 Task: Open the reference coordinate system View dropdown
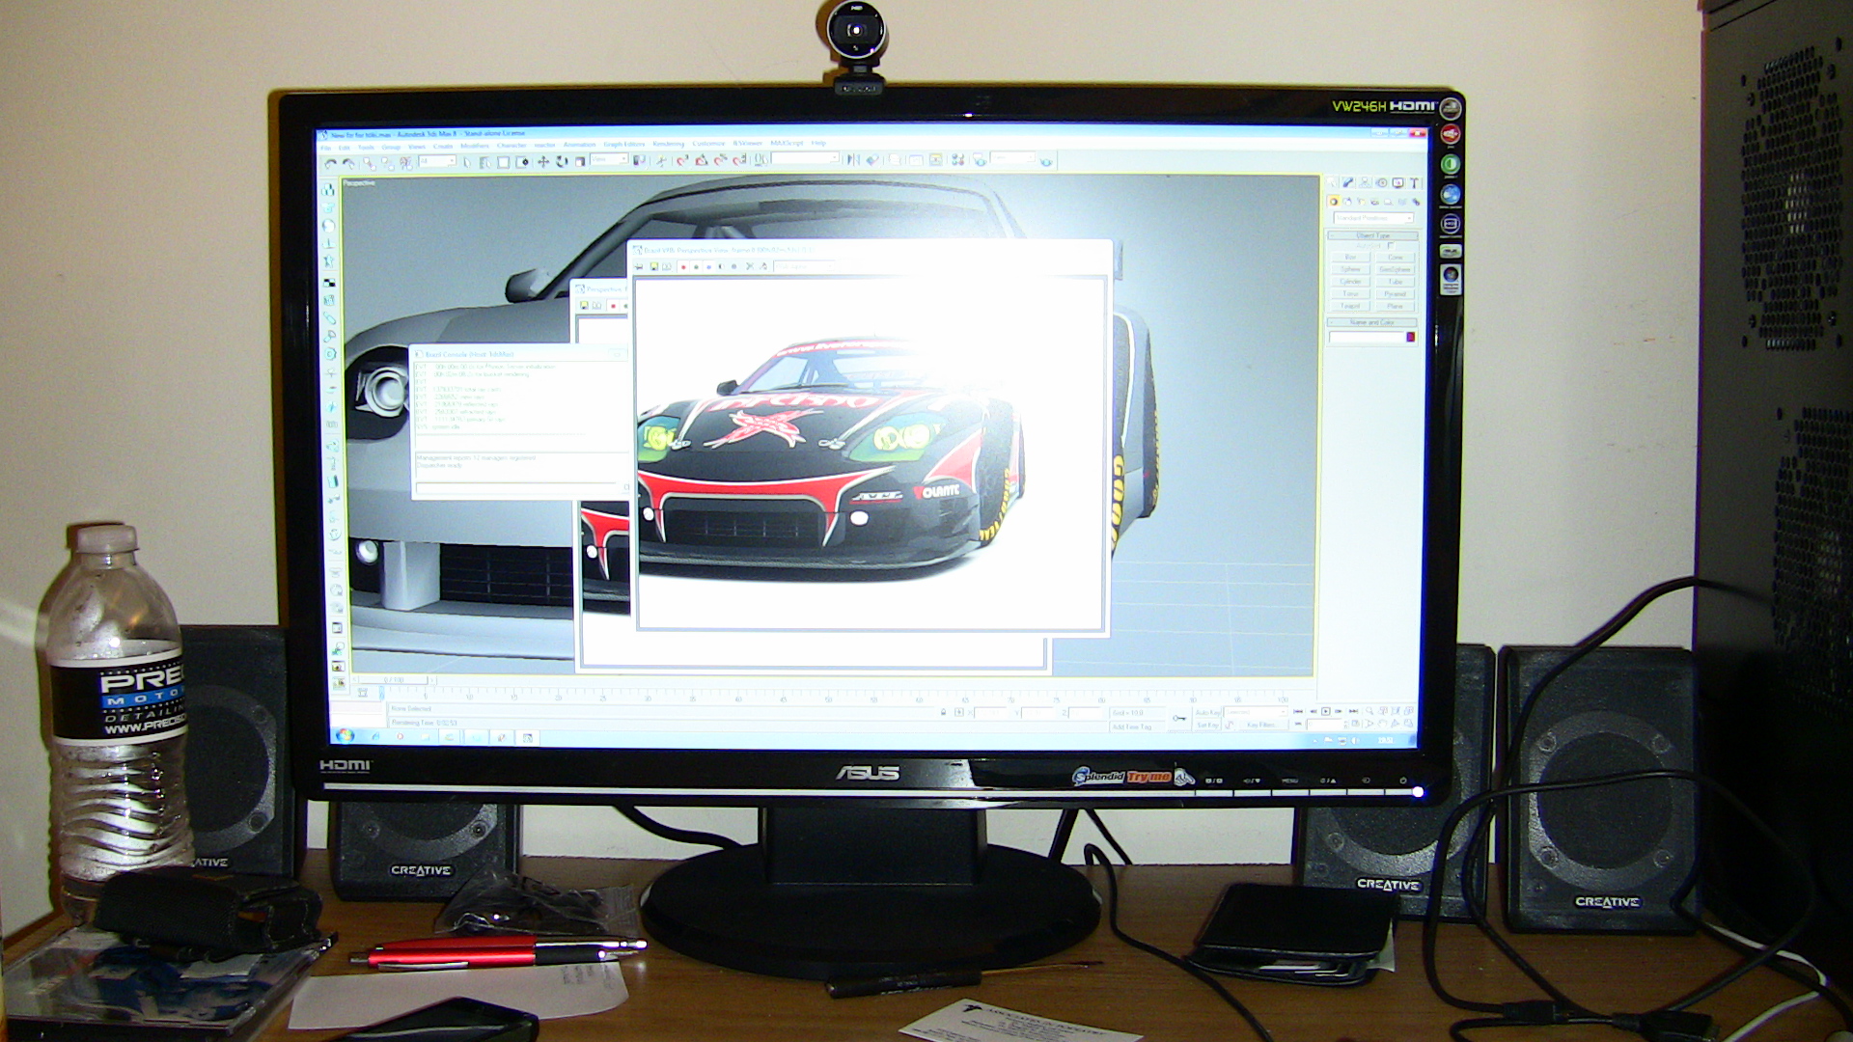click(611, 159)
